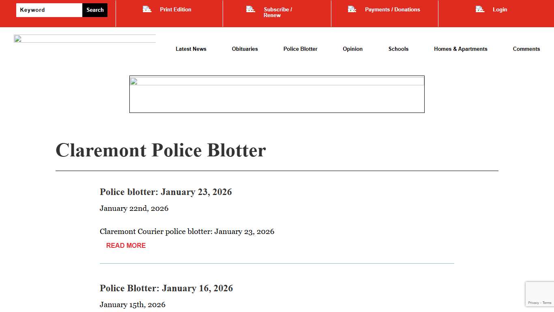Open the Latest News section
The height and width of the screenshot is (312, 554).
coord(191,49)
